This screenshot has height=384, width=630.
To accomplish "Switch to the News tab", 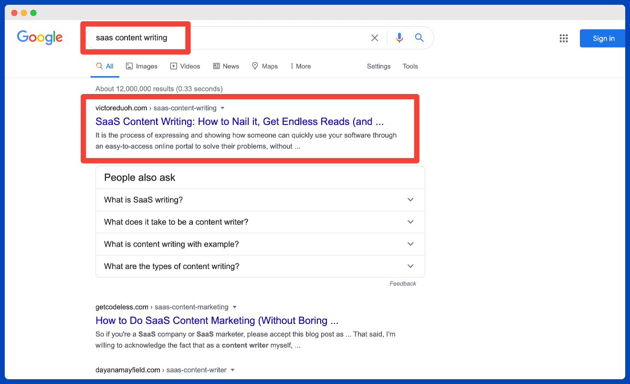I will click(226, 66).
